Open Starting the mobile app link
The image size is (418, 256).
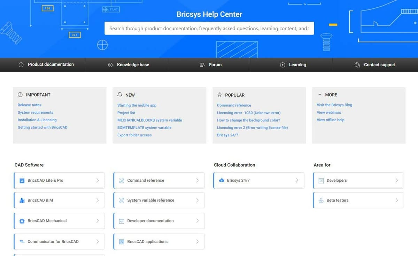click(137, 105)
